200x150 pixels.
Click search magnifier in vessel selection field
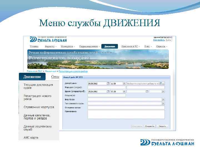(x=161, y=83)
